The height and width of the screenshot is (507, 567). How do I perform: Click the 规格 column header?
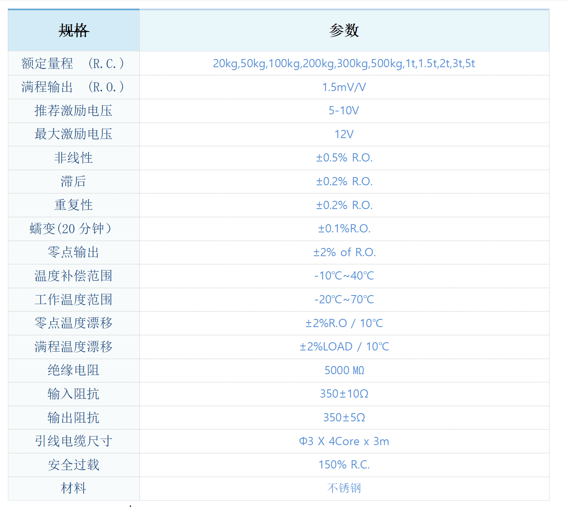(74, 30)
